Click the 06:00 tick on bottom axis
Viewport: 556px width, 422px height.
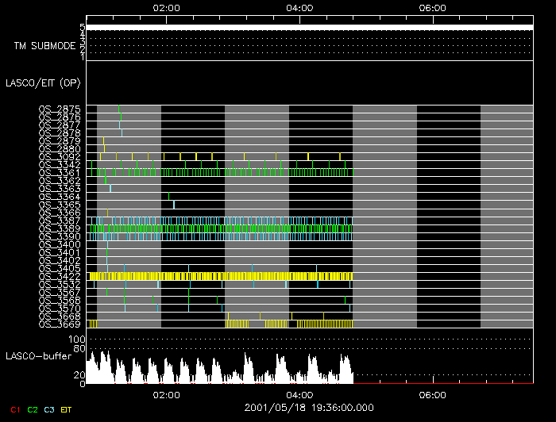click(x=431, y=394)
